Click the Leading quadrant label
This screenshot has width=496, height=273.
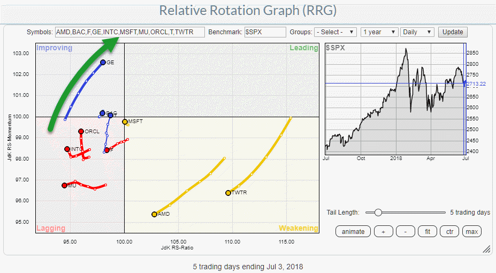tap(304, 48)
